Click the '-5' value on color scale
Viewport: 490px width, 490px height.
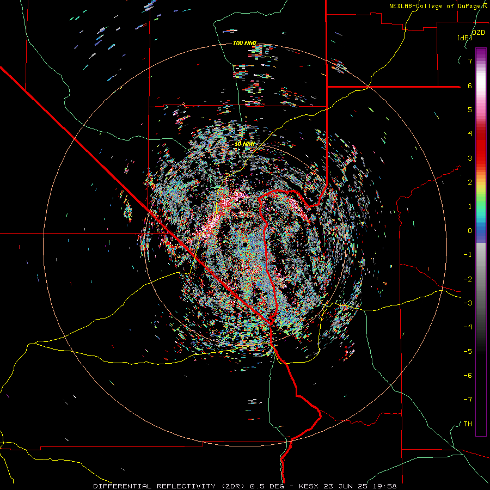(x=468, y=352)
